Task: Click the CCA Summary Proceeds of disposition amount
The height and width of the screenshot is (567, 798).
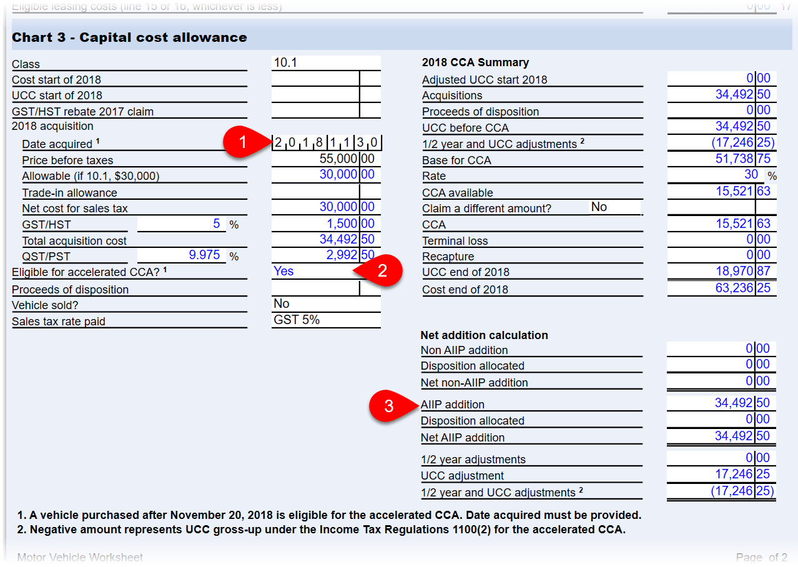Action: click(722, 111)
